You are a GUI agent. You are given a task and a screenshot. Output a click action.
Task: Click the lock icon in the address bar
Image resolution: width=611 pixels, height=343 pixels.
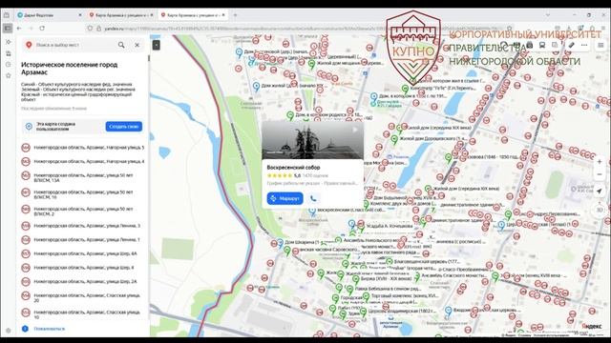(98, 29)
